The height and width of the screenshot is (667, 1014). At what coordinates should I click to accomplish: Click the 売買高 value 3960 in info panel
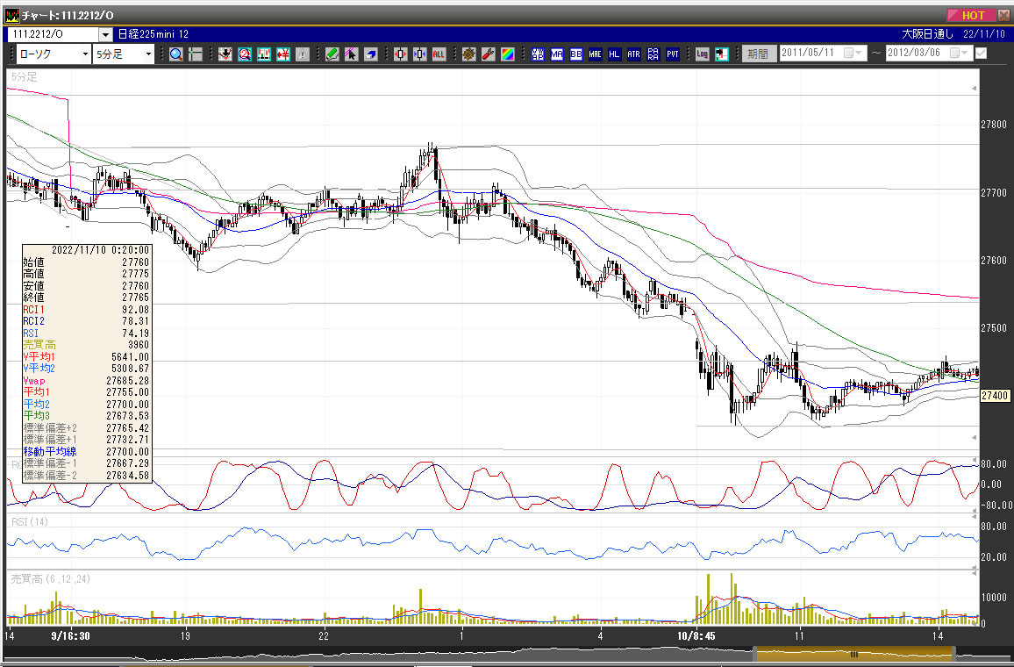[139, 345]
